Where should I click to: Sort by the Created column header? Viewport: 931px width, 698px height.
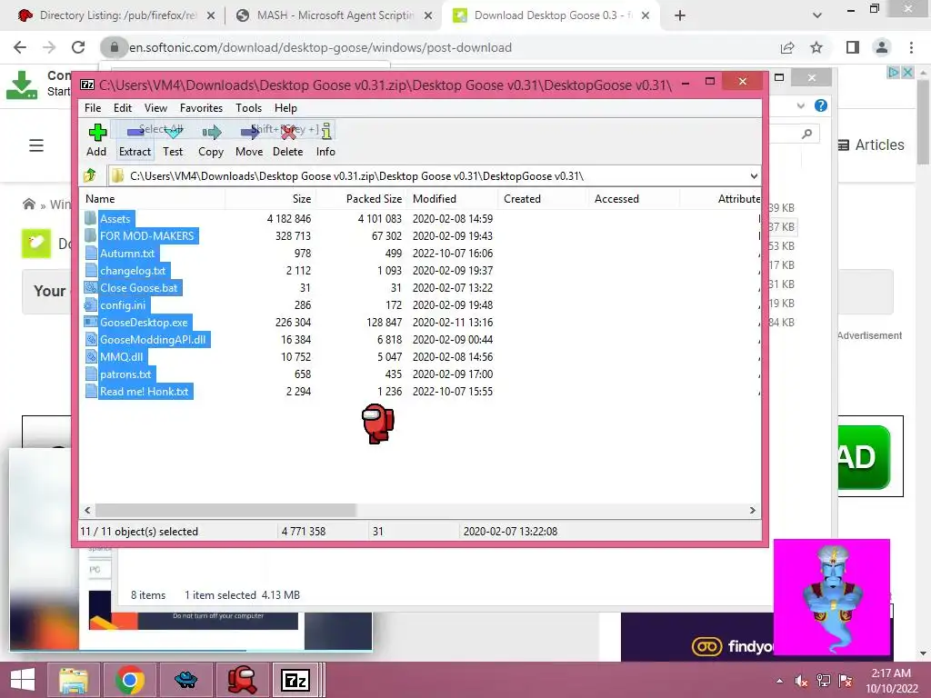point(543,199)
